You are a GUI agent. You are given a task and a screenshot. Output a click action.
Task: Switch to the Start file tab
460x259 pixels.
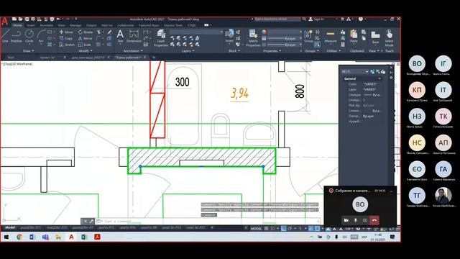click(x=11, y=58)
